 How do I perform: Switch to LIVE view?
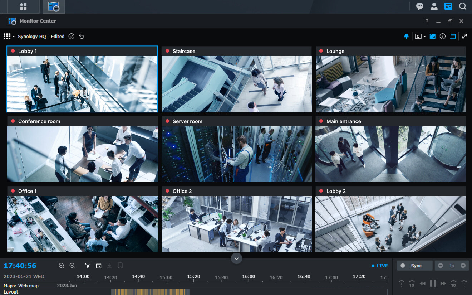(x=379, y=265)
